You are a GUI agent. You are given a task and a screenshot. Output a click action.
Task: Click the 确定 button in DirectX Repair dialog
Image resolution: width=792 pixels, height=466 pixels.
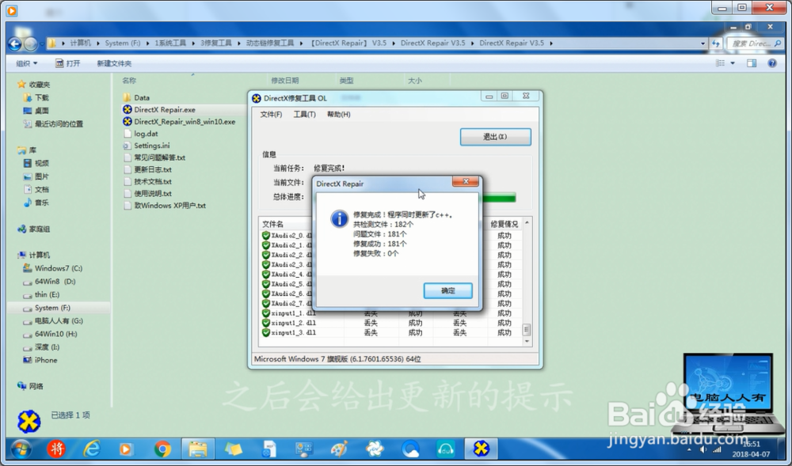[448, 290]
